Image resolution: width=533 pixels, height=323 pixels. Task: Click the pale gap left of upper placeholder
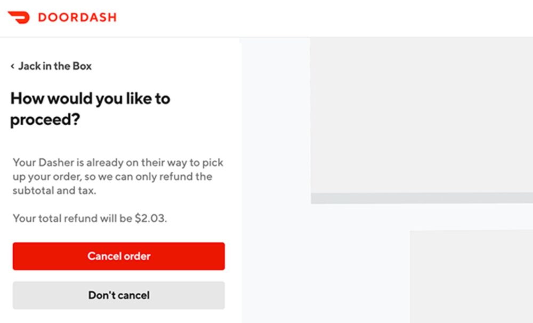[x=276, y=117]
